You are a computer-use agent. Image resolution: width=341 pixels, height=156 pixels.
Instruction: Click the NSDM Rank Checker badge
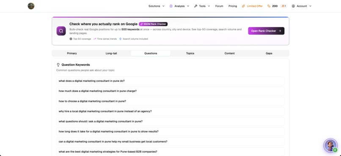[x=153, y=24]
